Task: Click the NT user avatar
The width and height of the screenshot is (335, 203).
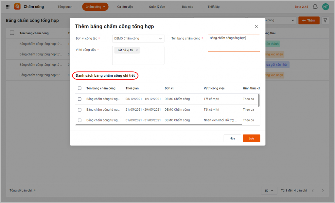Action: 325,7
